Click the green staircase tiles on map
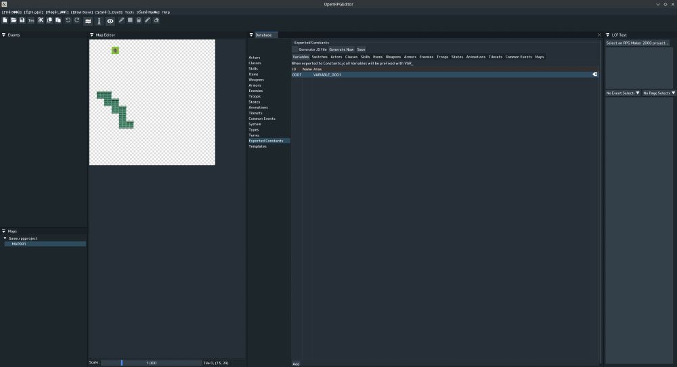This screenshot has height=367, width=677. [115, 110]
